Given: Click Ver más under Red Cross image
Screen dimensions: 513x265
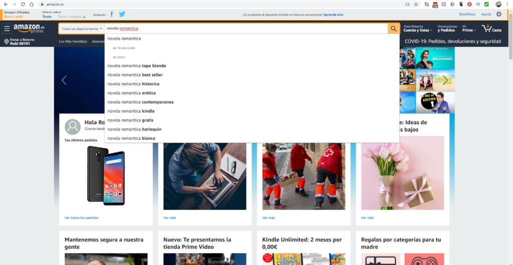Looking at the screenshot, I should pos(269,217).
